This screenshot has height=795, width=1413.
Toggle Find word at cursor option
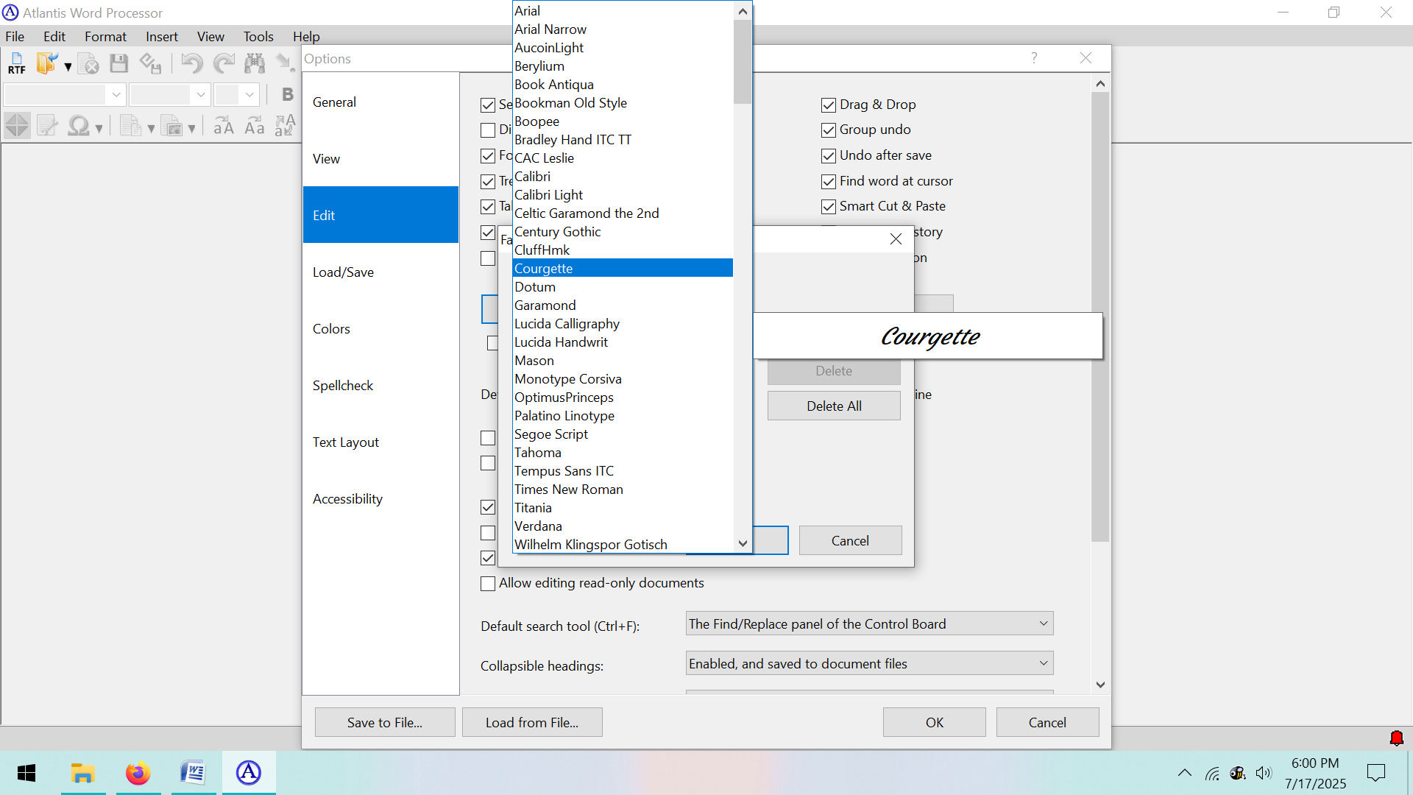tap(828, 181)
